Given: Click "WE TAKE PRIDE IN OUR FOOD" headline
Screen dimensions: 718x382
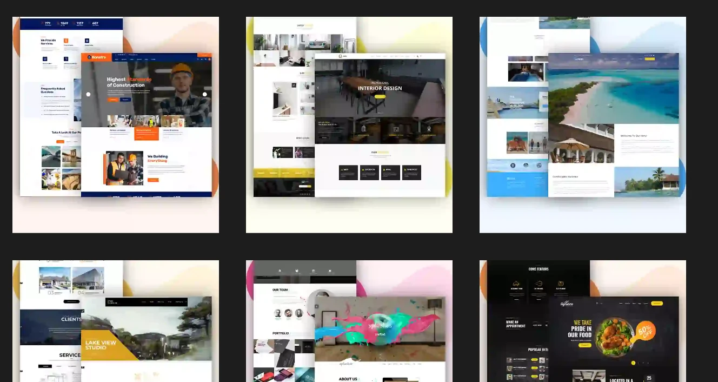Looking at the screenshot, I should (580, 328).
